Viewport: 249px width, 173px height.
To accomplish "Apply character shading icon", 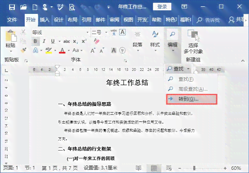I will click(x=114, y=51).
